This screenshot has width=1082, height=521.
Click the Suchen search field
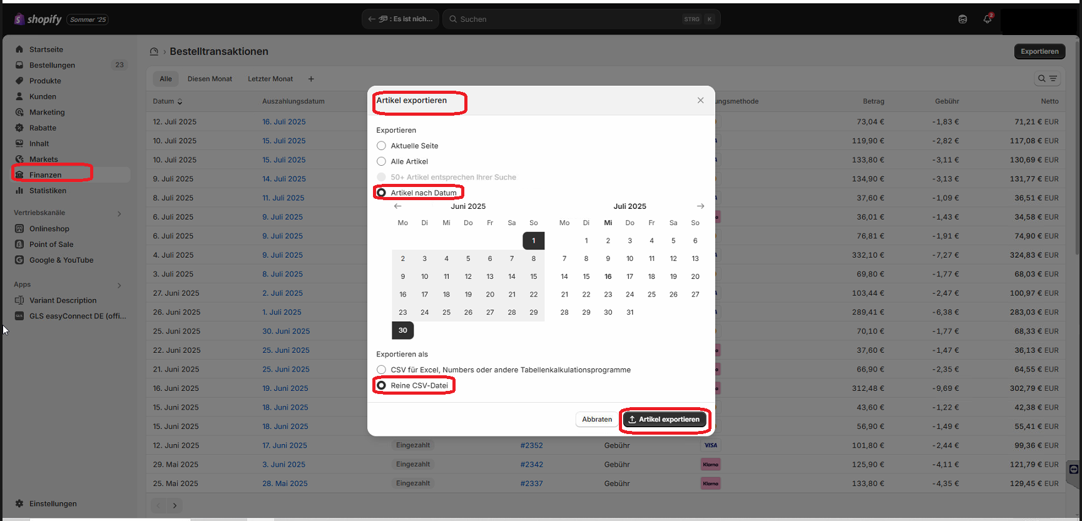(563, 19)
